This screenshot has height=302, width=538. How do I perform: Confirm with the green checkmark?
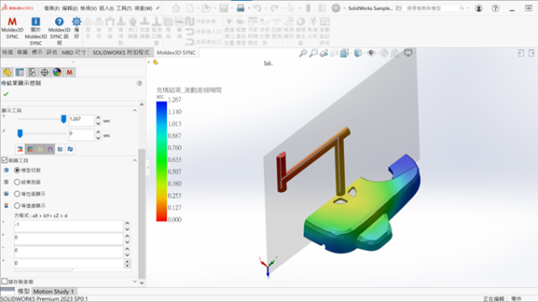pyautogui.click(x=6, y=94)
